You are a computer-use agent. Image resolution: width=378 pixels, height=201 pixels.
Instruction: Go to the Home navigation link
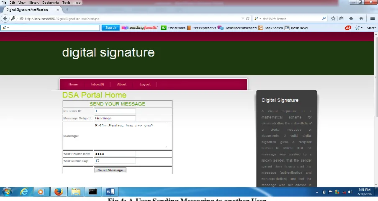pyautogui.click(x=73, y=84)
